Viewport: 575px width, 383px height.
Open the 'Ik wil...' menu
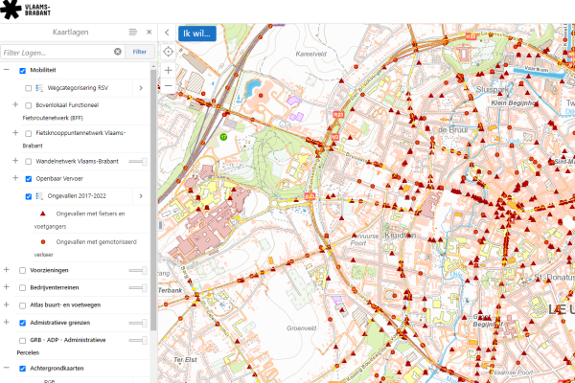pyautogui.click(x=196, y=34)
